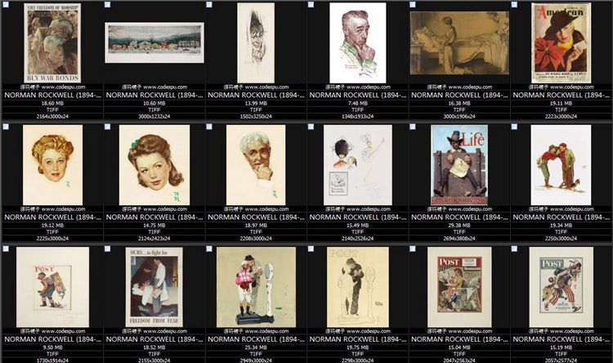
Task: Tick the checkbox on the multi-figure sketch sheet
Action: (311, 127)
